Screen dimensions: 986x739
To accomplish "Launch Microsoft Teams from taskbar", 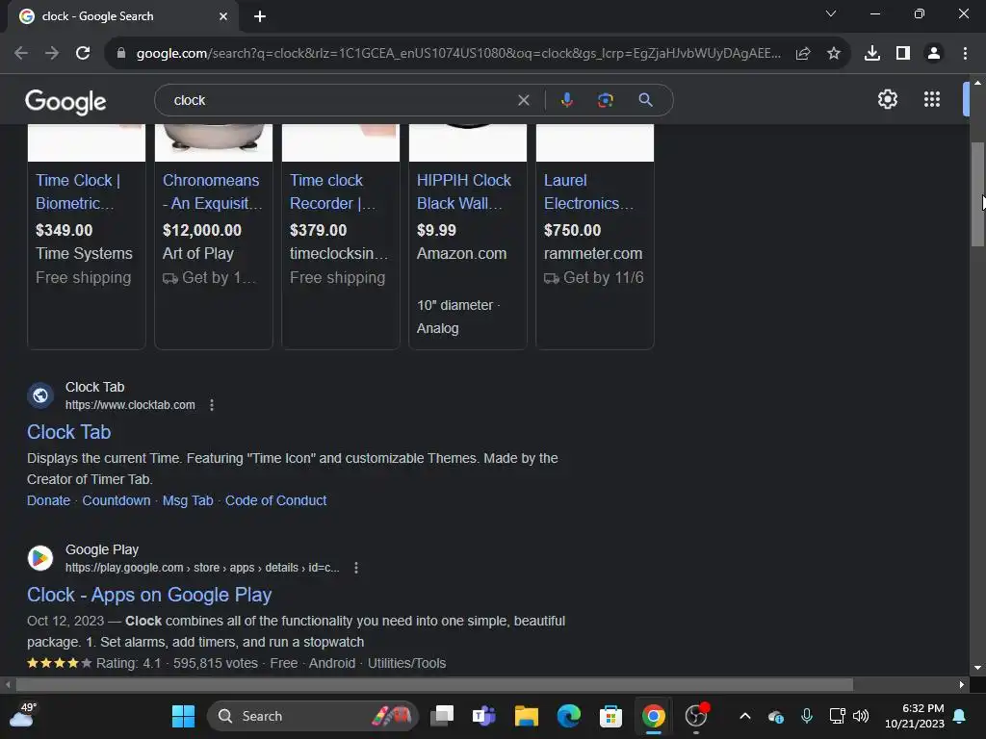I will [x=483, y=716].
